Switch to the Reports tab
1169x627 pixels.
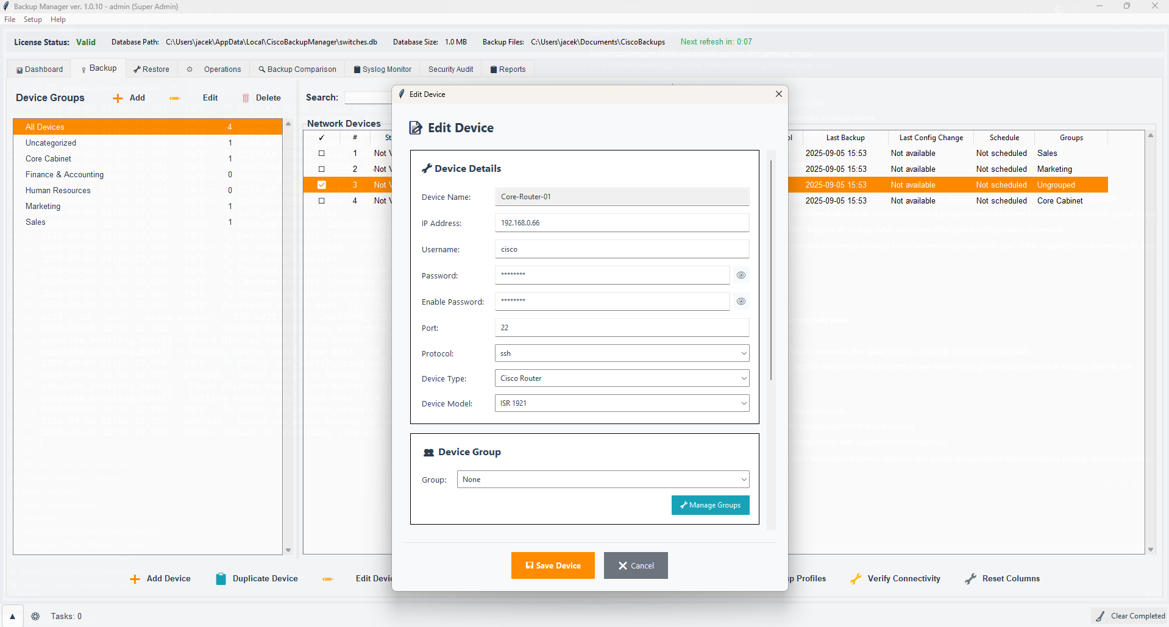click(508, 69)
